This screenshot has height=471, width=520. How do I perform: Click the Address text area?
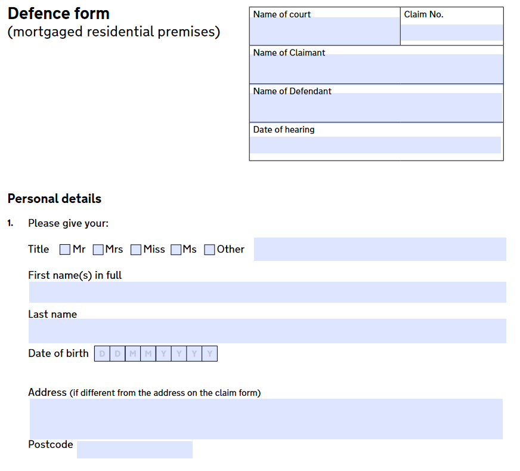pos(267,419)
